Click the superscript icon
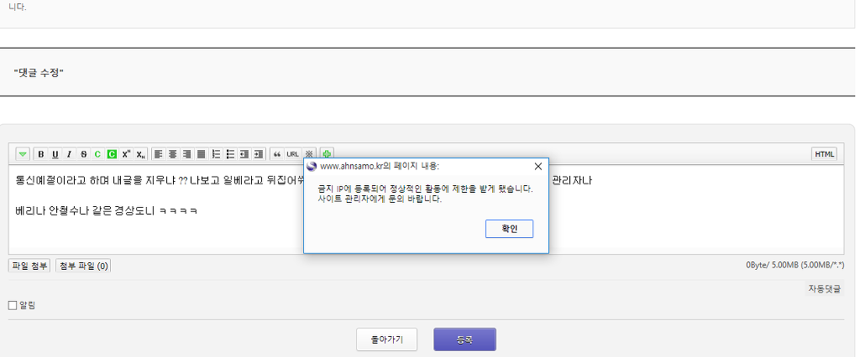 tap(126, 154)
